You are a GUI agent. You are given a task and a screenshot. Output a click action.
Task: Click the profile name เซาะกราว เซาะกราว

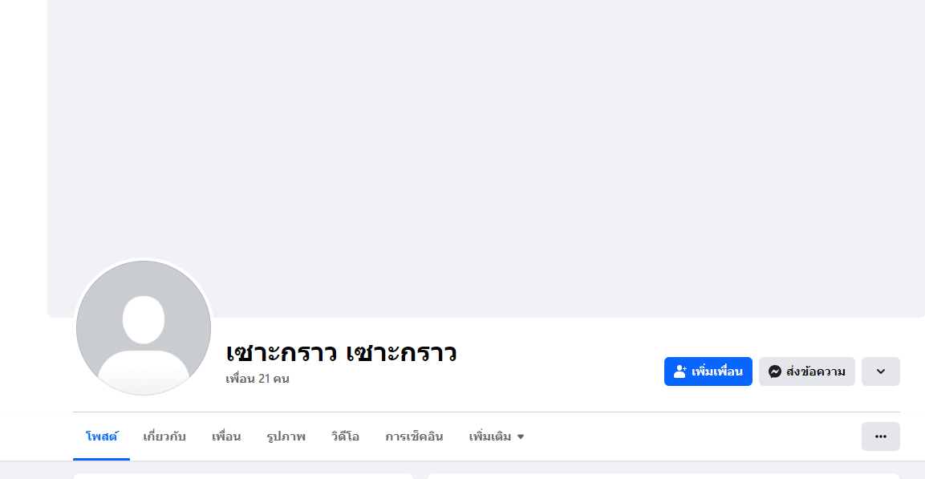pos(341,352)
